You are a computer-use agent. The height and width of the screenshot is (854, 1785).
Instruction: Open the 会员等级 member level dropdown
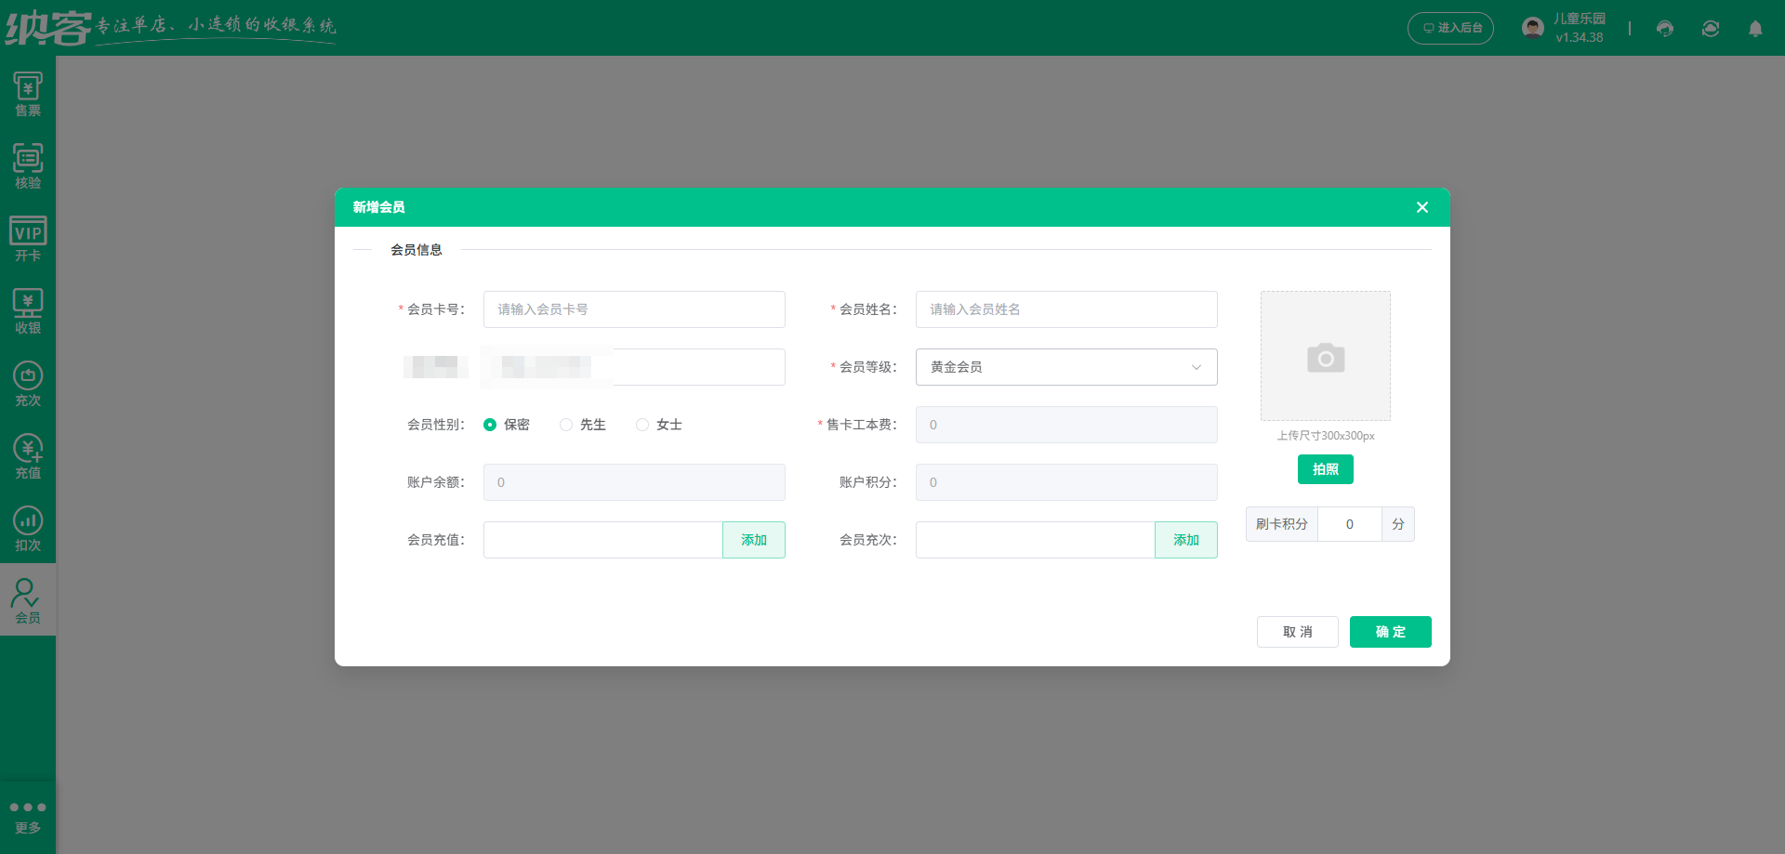(x=1065, y=367)
